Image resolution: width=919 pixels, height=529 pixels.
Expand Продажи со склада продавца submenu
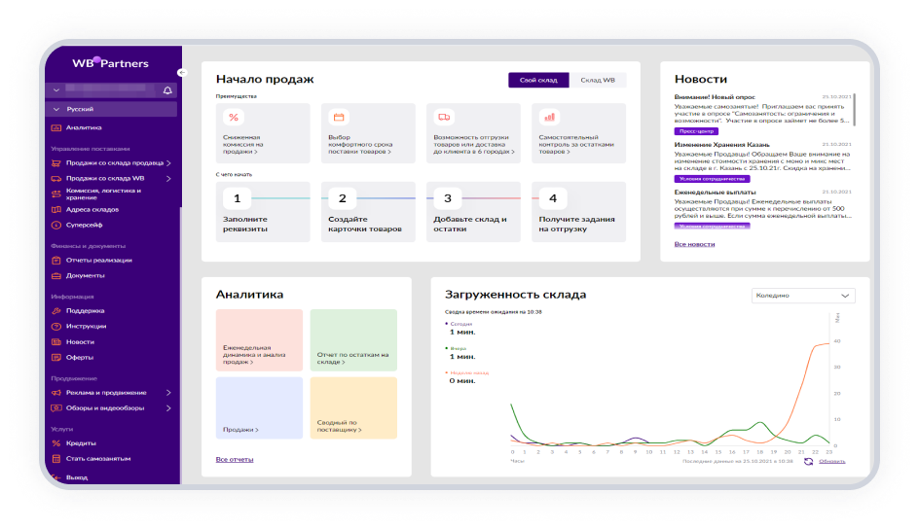pyautogui.click(x=168, y=163)
